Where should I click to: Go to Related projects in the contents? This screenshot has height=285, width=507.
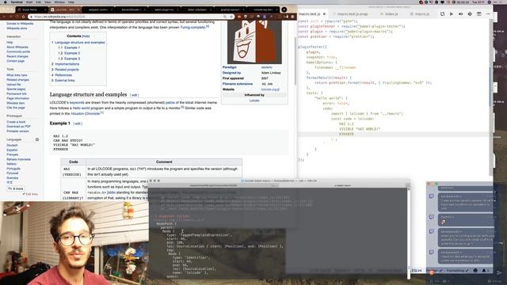(x=67, y=70)
